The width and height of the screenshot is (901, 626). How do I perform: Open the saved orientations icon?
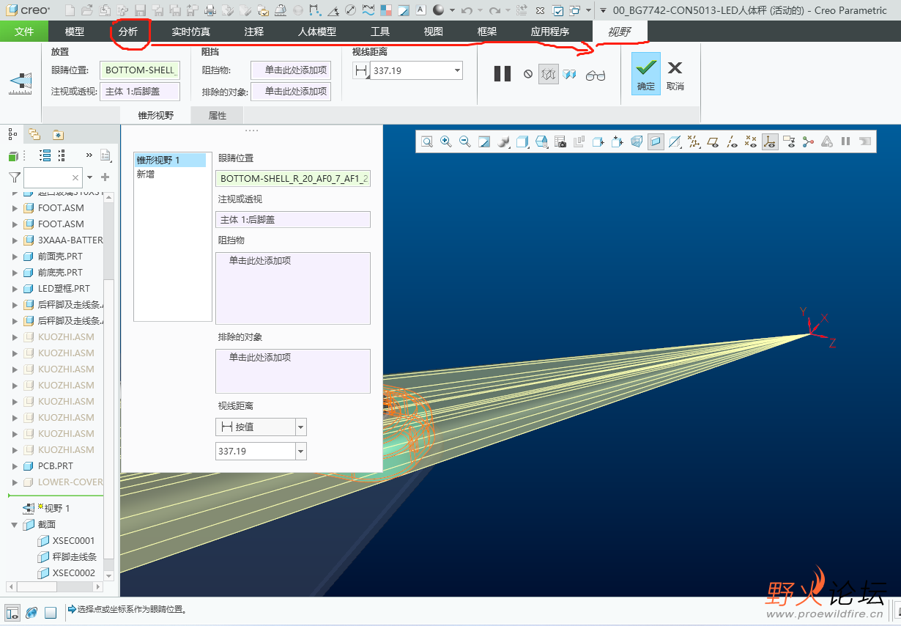541,141
